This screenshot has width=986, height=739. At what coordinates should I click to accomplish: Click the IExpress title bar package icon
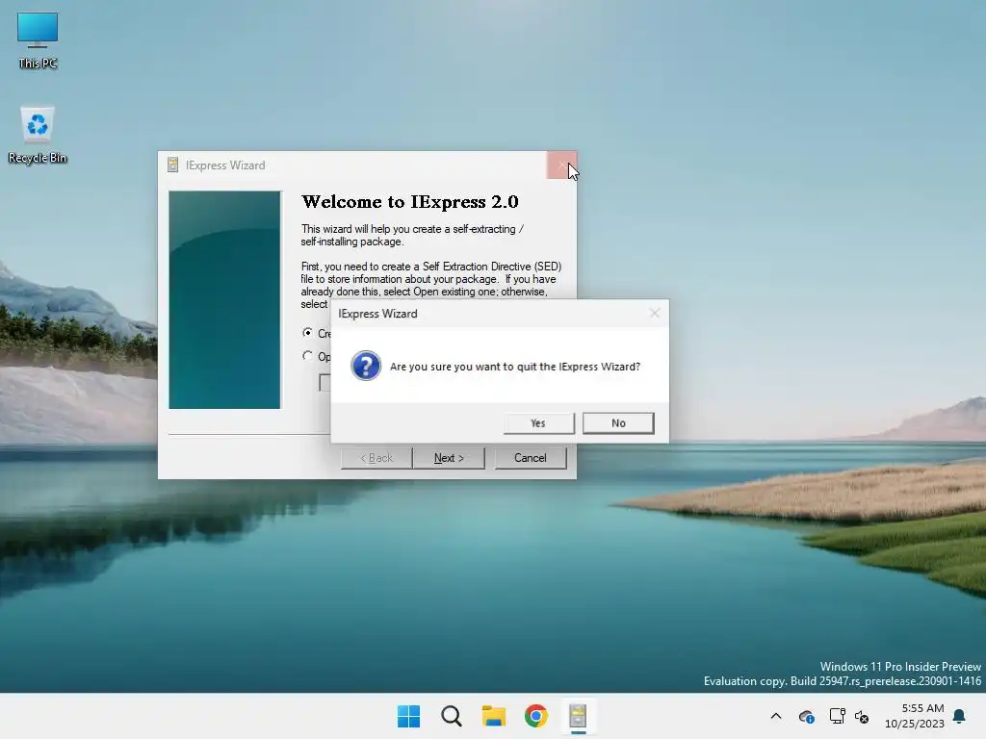(173, 165)
